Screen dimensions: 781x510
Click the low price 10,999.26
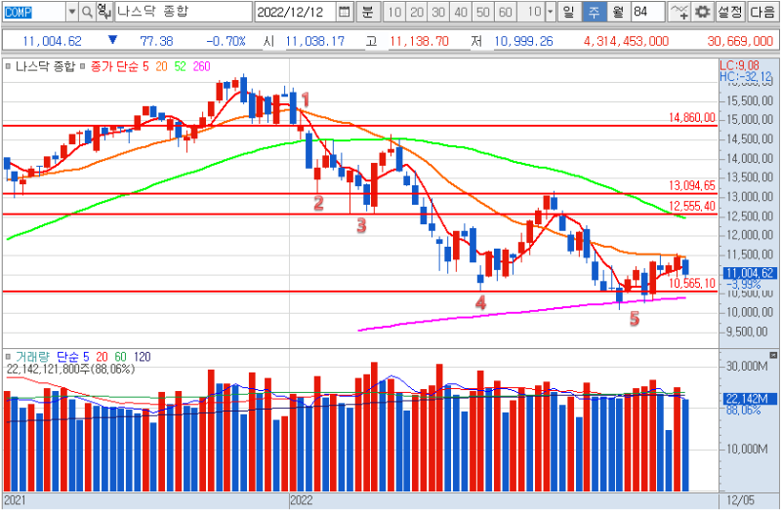(x=523, y=41)
